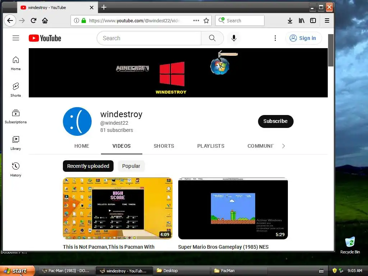Image resolution: width=368 pixels, height=276 pixels.
Task: Focus the browser toolbar Search box
Action: pos(240,20)
